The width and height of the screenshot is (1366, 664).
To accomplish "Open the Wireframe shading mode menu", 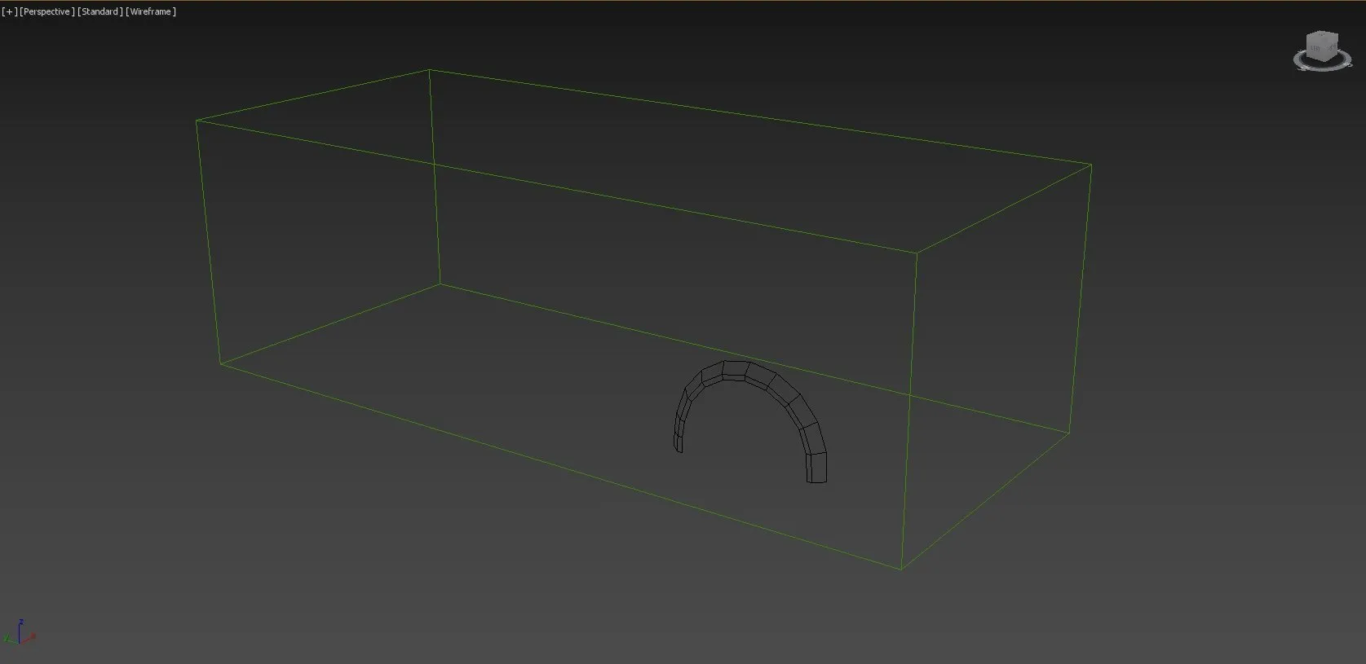I will [x=151, y=11].
